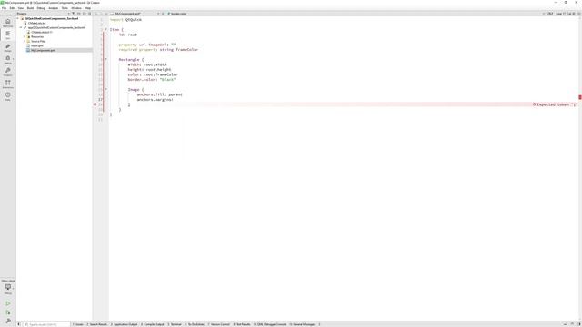This screenshot has height=327, width=582.
Task: Open the Test Results pane
Action: pyautogui.click(x=242, y=324)
